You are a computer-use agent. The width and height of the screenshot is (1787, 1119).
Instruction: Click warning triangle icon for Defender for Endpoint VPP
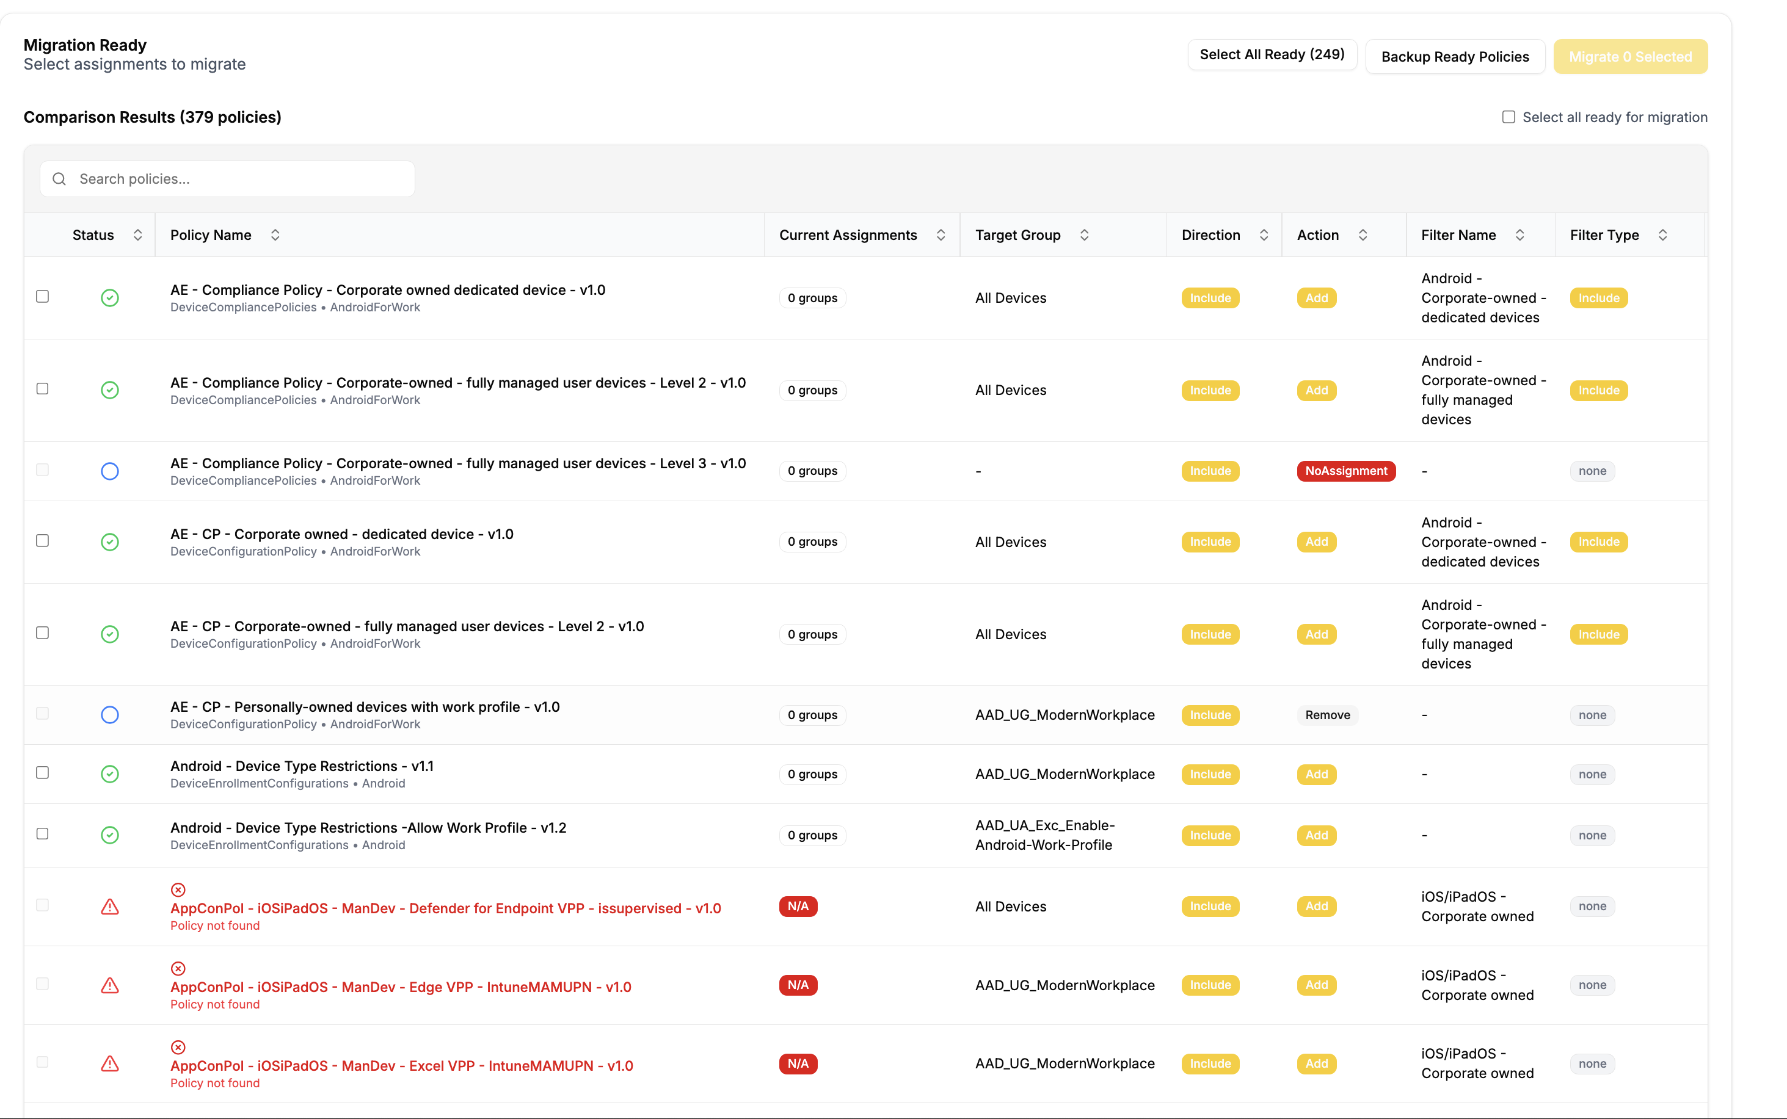pos(109,907)
